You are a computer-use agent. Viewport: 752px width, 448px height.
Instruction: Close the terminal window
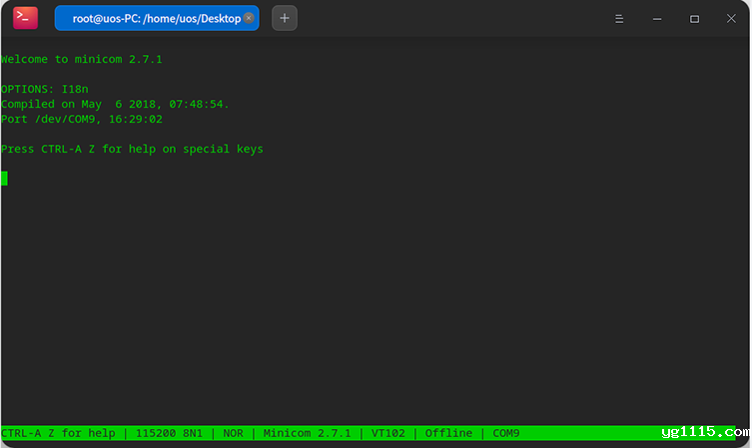pyautogui.click(x=730, y=19)
